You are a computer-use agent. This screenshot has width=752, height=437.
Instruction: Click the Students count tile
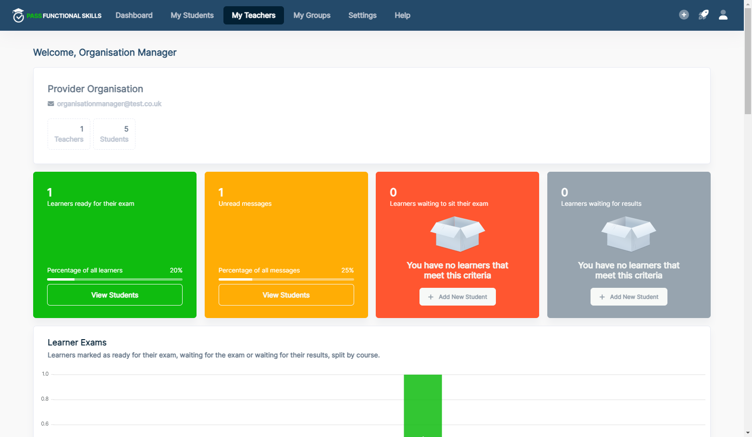pyautogui.click(x=114, y=134)
